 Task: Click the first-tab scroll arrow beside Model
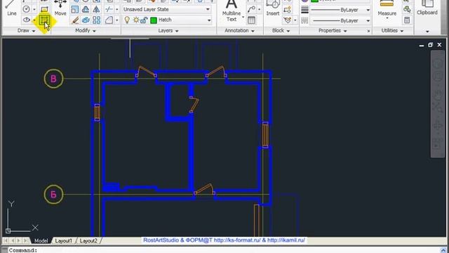(6, 240)
